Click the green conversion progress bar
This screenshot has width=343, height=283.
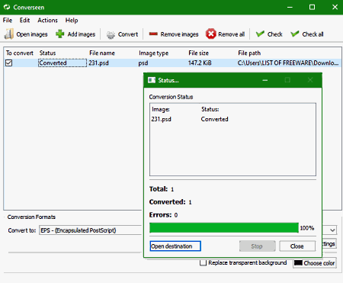[224, 228]
